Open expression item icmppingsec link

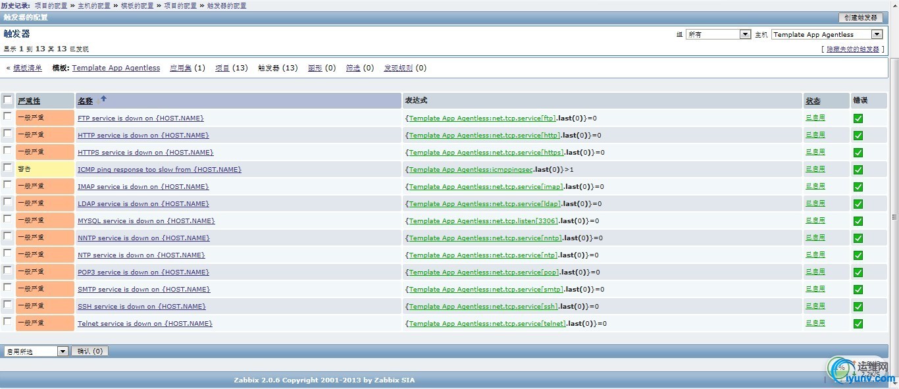click(x=471, y=170)
